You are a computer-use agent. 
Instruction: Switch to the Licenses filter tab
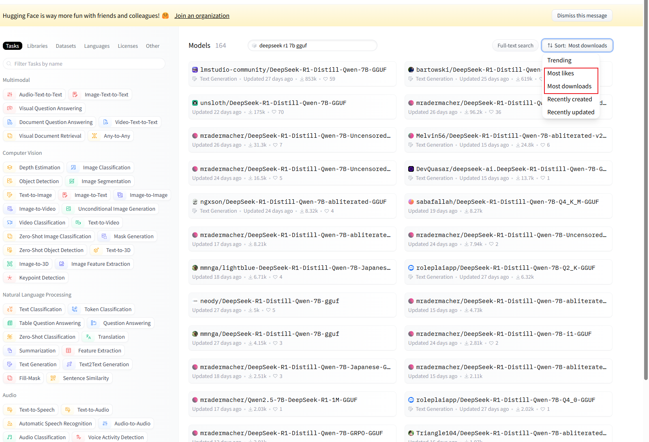(128, 46)
